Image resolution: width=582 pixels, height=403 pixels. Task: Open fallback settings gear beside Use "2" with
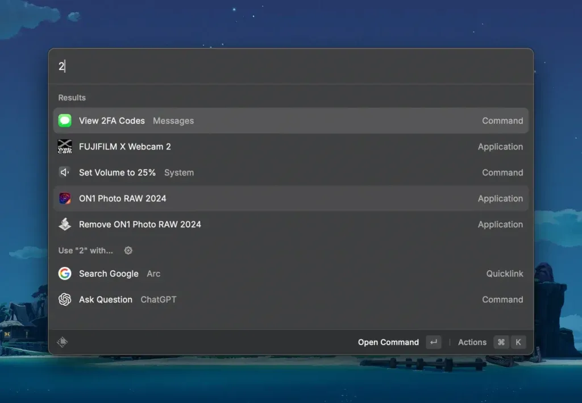pos(128,251)
